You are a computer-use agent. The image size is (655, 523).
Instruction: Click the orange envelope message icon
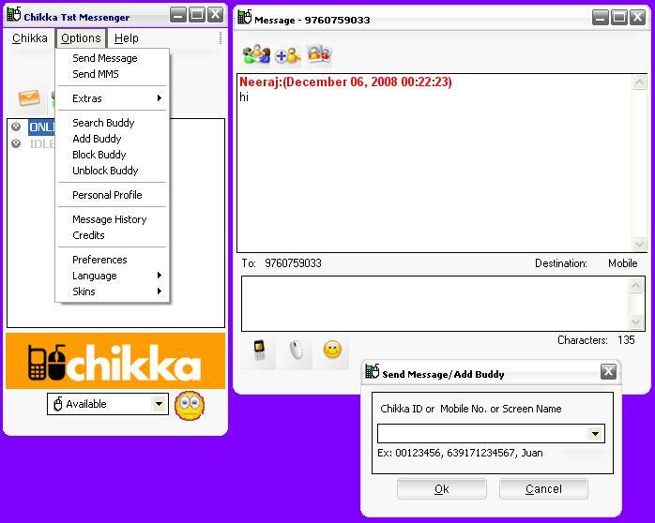30,98
